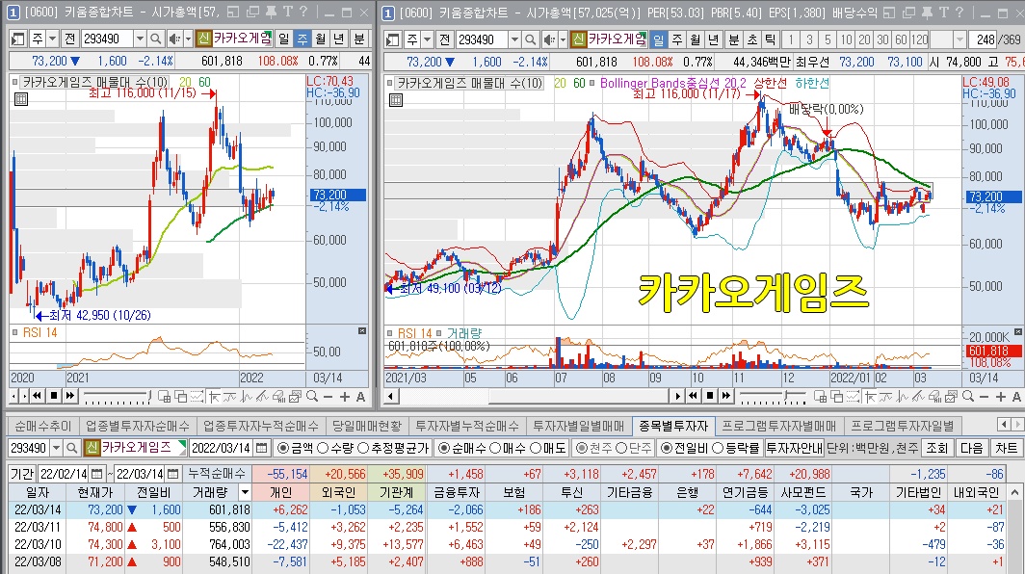The height and width of the screenshot is (574, 1025).
Task: Click right chart horizontal scrollbar left arrow
Action: [x=391, y=396]
